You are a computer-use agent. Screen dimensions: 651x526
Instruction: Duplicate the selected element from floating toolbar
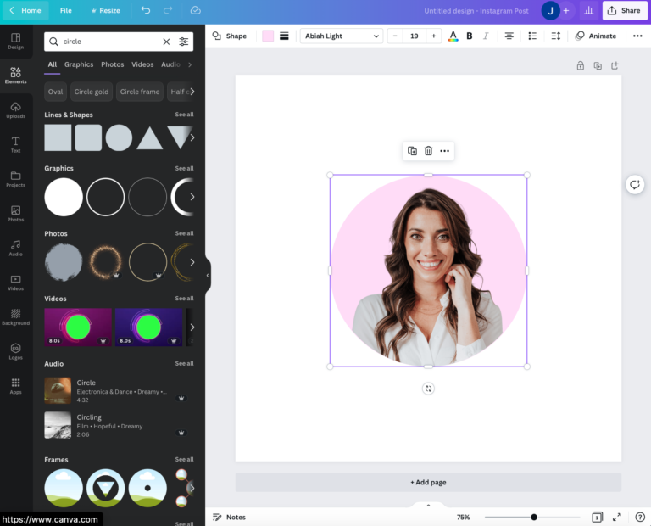pos(412,151)
